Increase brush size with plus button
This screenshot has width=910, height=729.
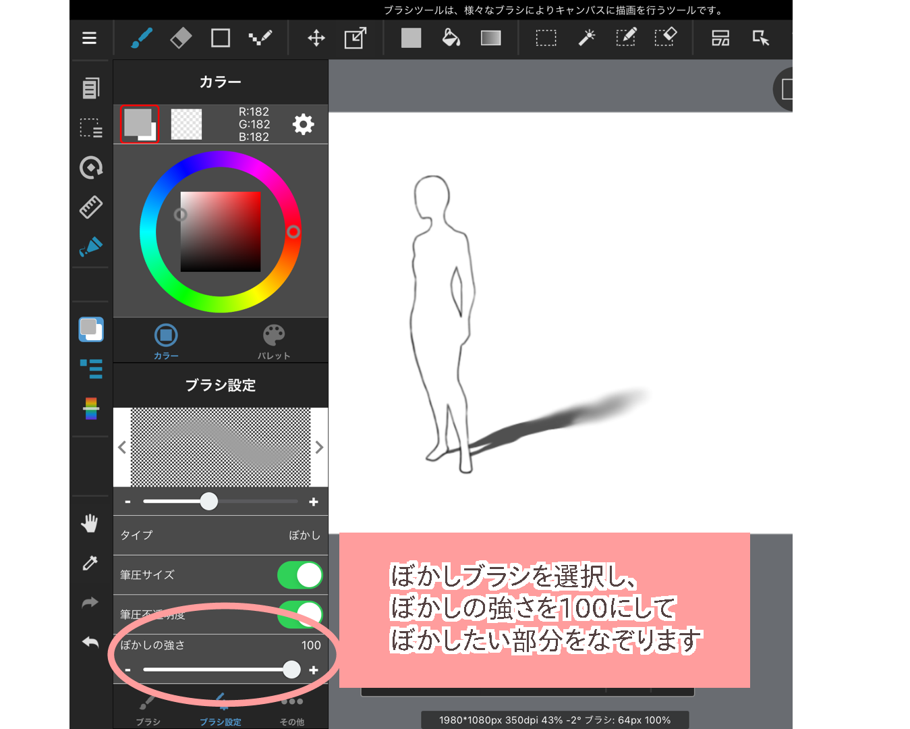pyautogui.click(x=313, y=502)
